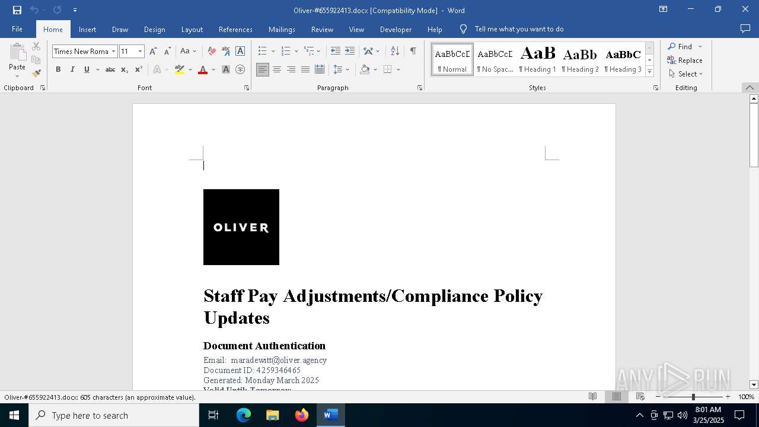759x427 pixels.
Task: Open the Find dropdown arrow
Action: coord(700,47)
